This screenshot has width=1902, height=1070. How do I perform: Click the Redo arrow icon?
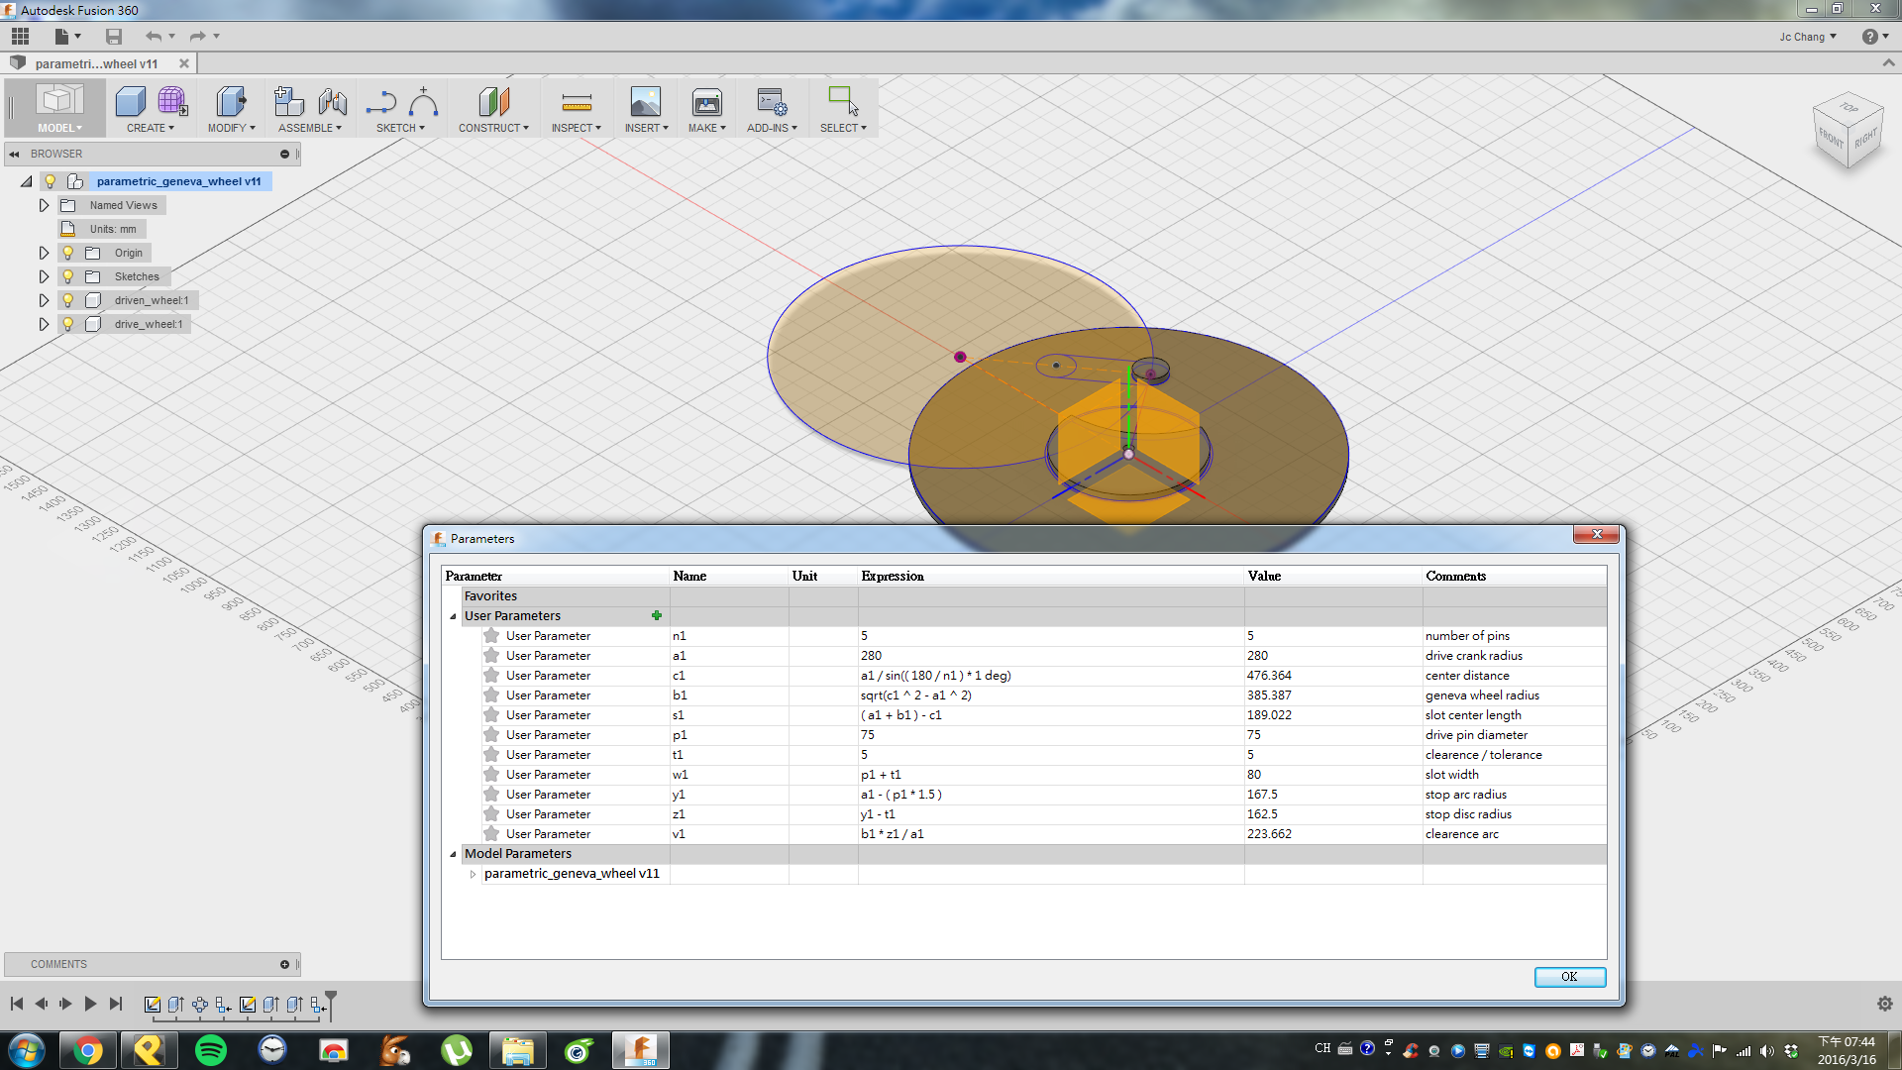pyautogui.click(x=197, y=37)
